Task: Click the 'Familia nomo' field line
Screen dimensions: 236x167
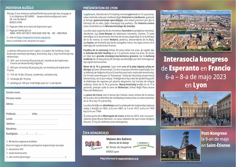Action: pyautogui.click(x=47, y=93)
